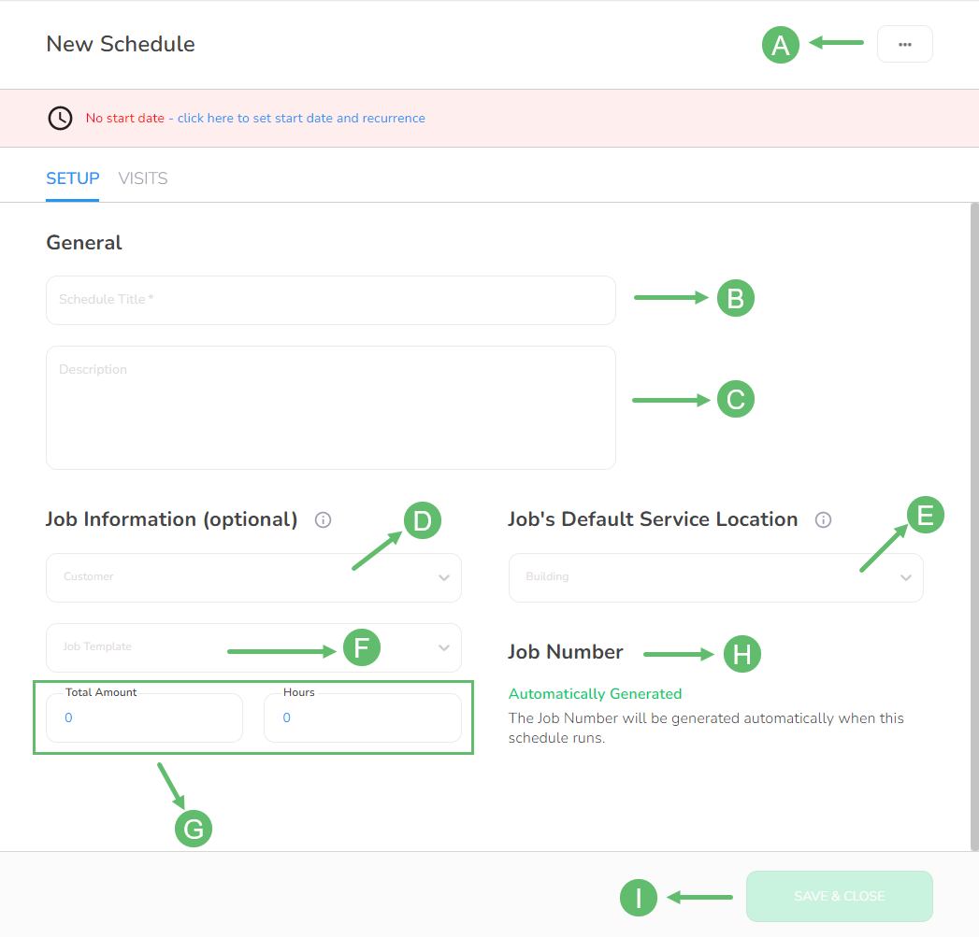The height and width of the screenshot is (937, 979).
Task: Show info tooltip beside Job Information heading
Action: coord(323,519)
